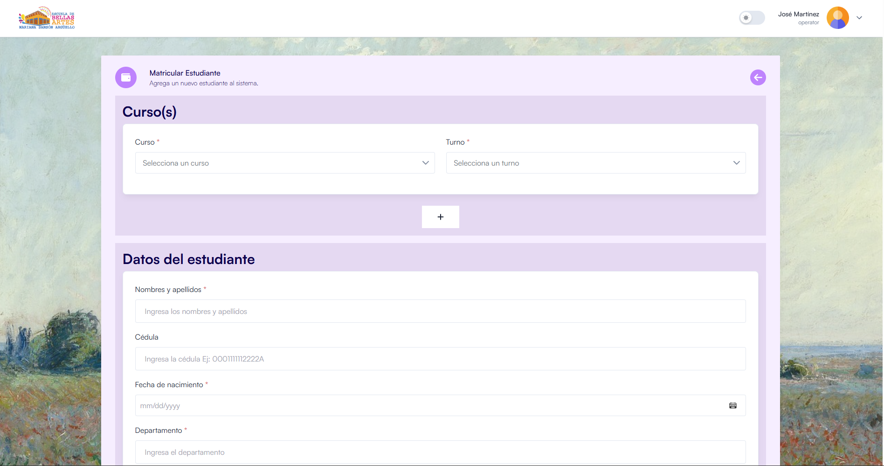Select the mm/dd/yyyy date field

pos(420,405)
